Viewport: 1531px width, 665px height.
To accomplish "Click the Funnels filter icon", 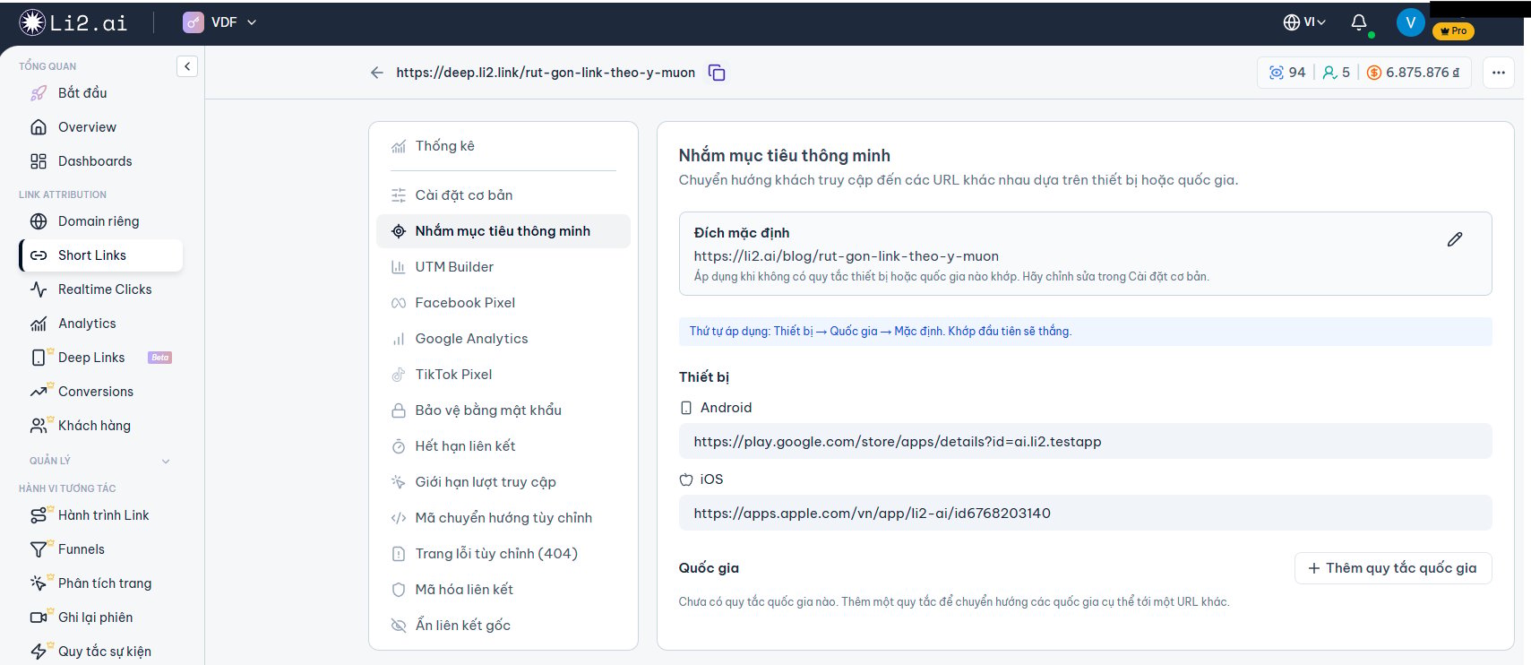I will pos(39,549).
